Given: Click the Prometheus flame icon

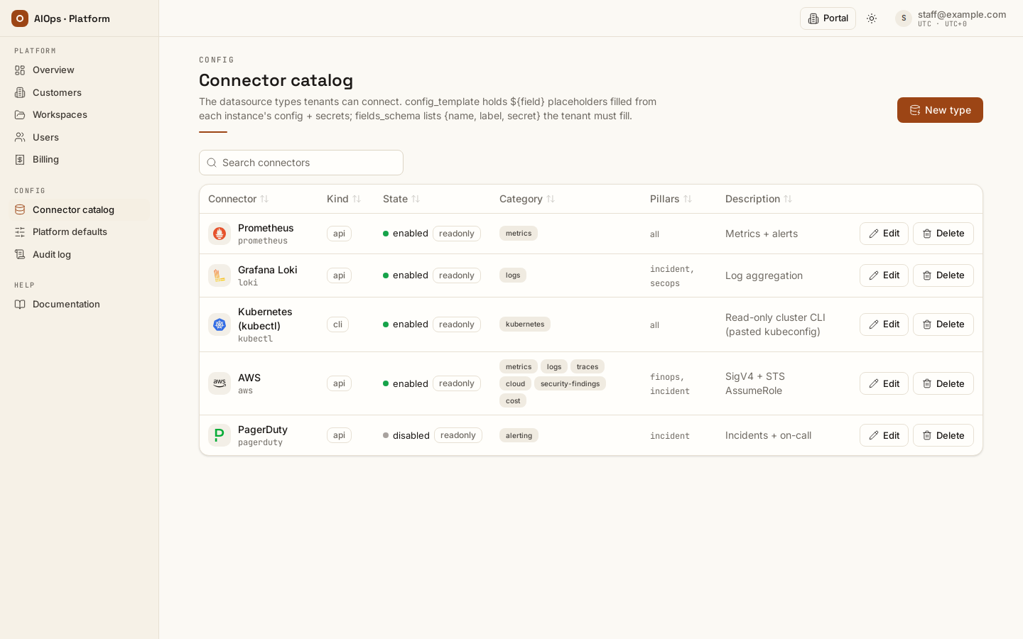Looking at the screenshot, I should [x=220, y=234].
